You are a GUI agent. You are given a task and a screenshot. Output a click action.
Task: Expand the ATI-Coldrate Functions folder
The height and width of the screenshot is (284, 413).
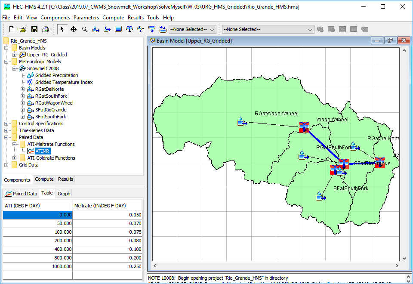pos(15,158)
